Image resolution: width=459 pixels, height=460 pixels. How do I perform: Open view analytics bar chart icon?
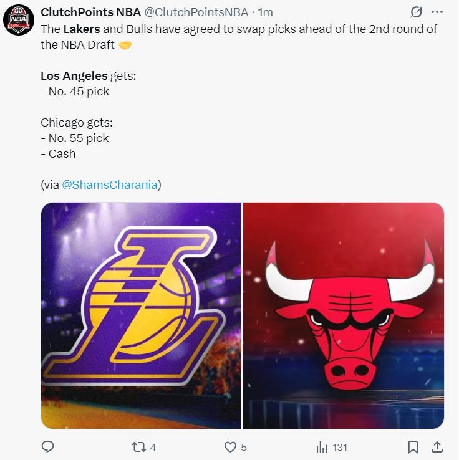tap(322, 447)
